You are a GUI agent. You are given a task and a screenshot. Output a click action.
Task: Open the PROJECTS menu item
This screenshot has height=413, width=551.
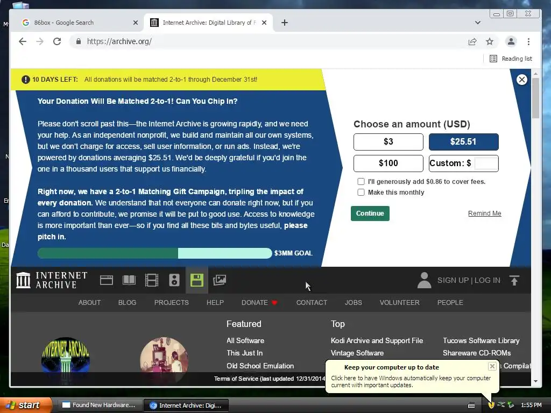[172, 303]
